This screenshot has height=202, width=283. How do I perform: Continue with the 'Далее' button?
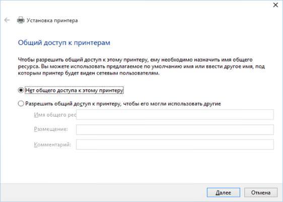coord(223,192)
